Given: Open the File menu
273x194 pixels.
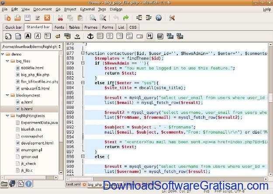Looking at the screenshot, I should [x=4, y=9].
